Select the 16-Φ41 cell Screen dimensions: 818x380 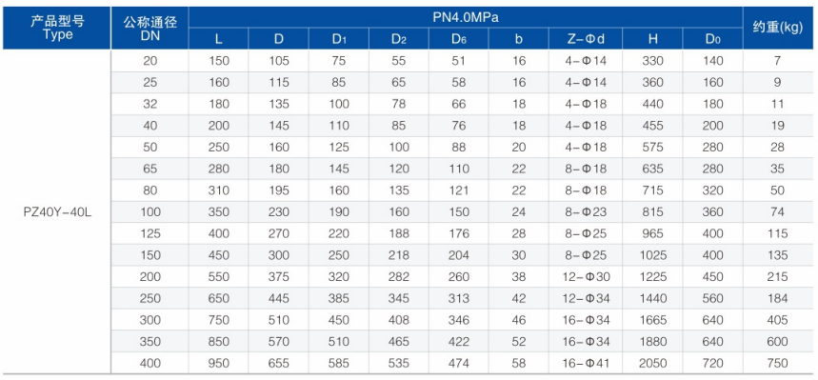pos(586,363)
